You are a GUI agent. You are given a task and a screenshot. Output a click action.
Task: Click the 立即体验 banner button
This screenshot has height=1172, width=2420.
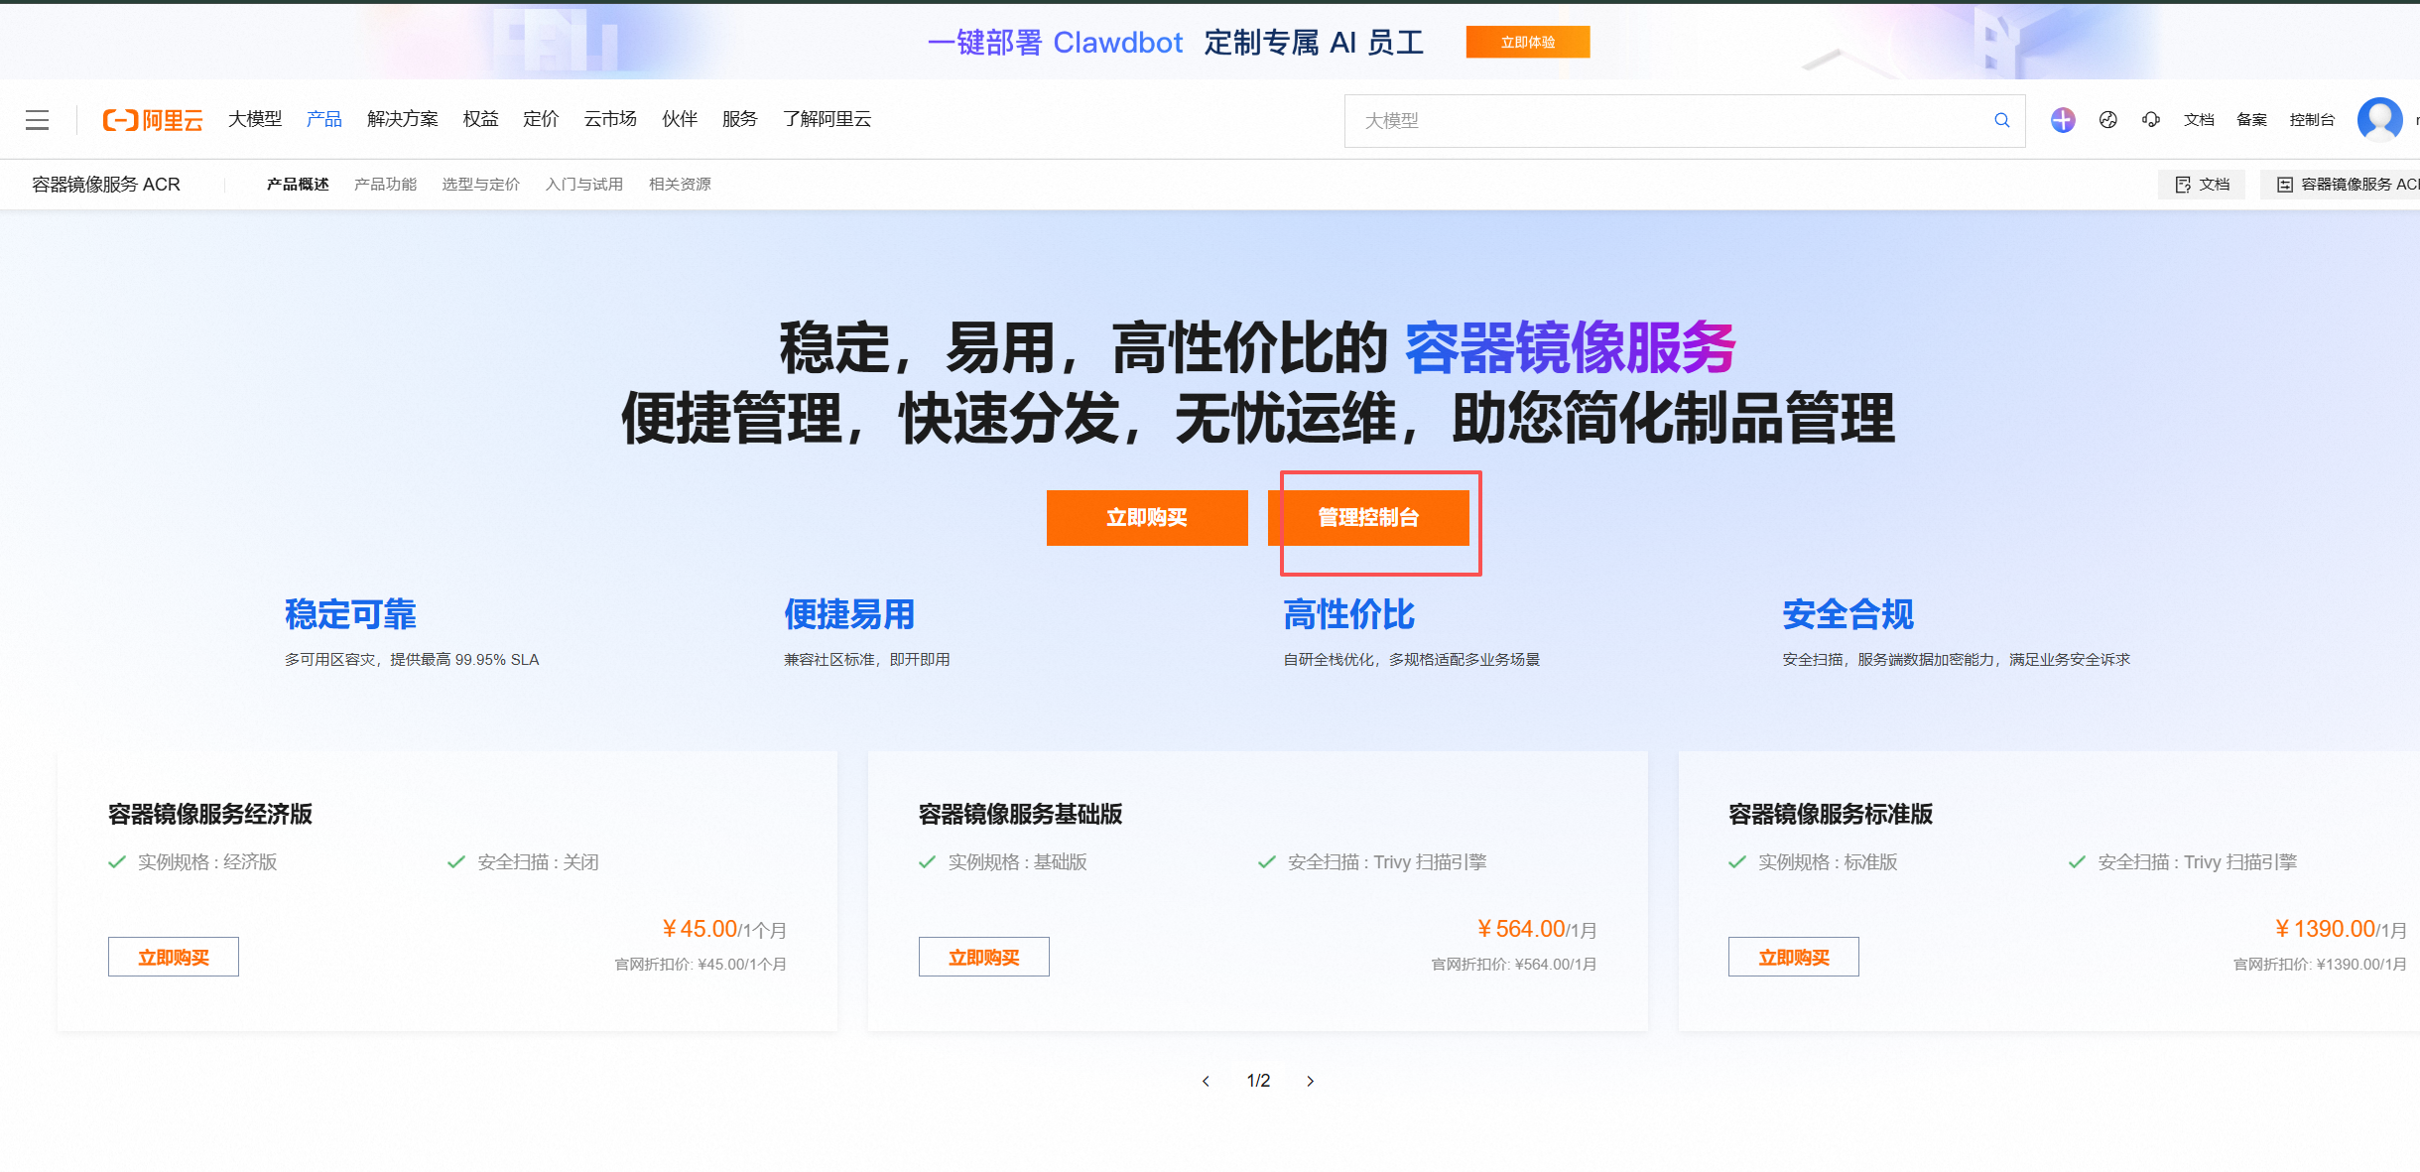click(1527, 42)
